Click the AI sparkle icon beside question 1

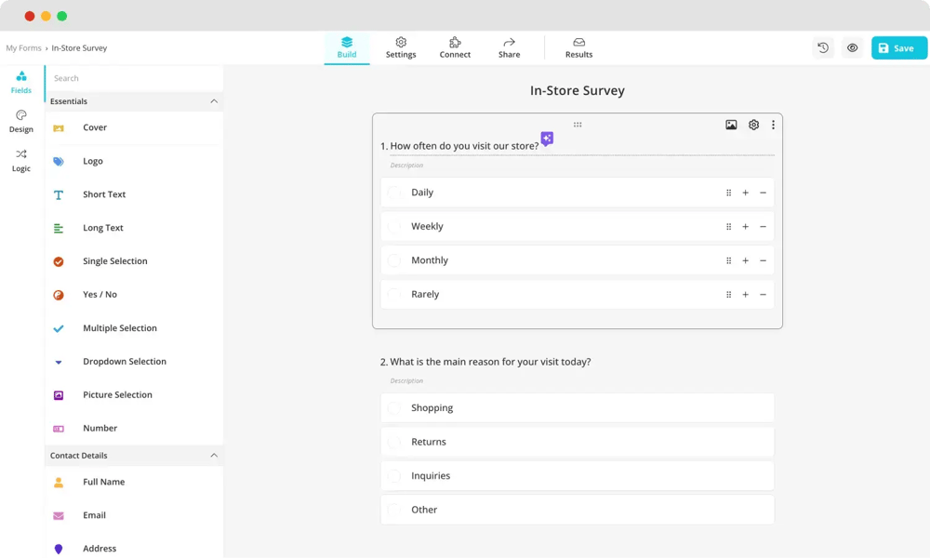[547, 139]
